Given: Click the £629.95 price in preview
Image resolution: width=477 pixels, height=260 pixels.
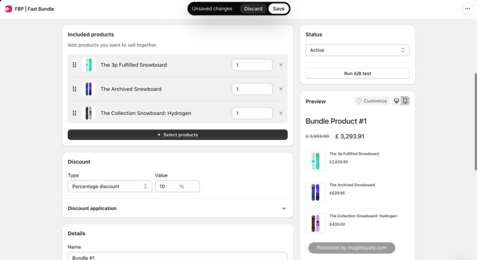Looking at the screenshot, I should [x=337, y=193].
